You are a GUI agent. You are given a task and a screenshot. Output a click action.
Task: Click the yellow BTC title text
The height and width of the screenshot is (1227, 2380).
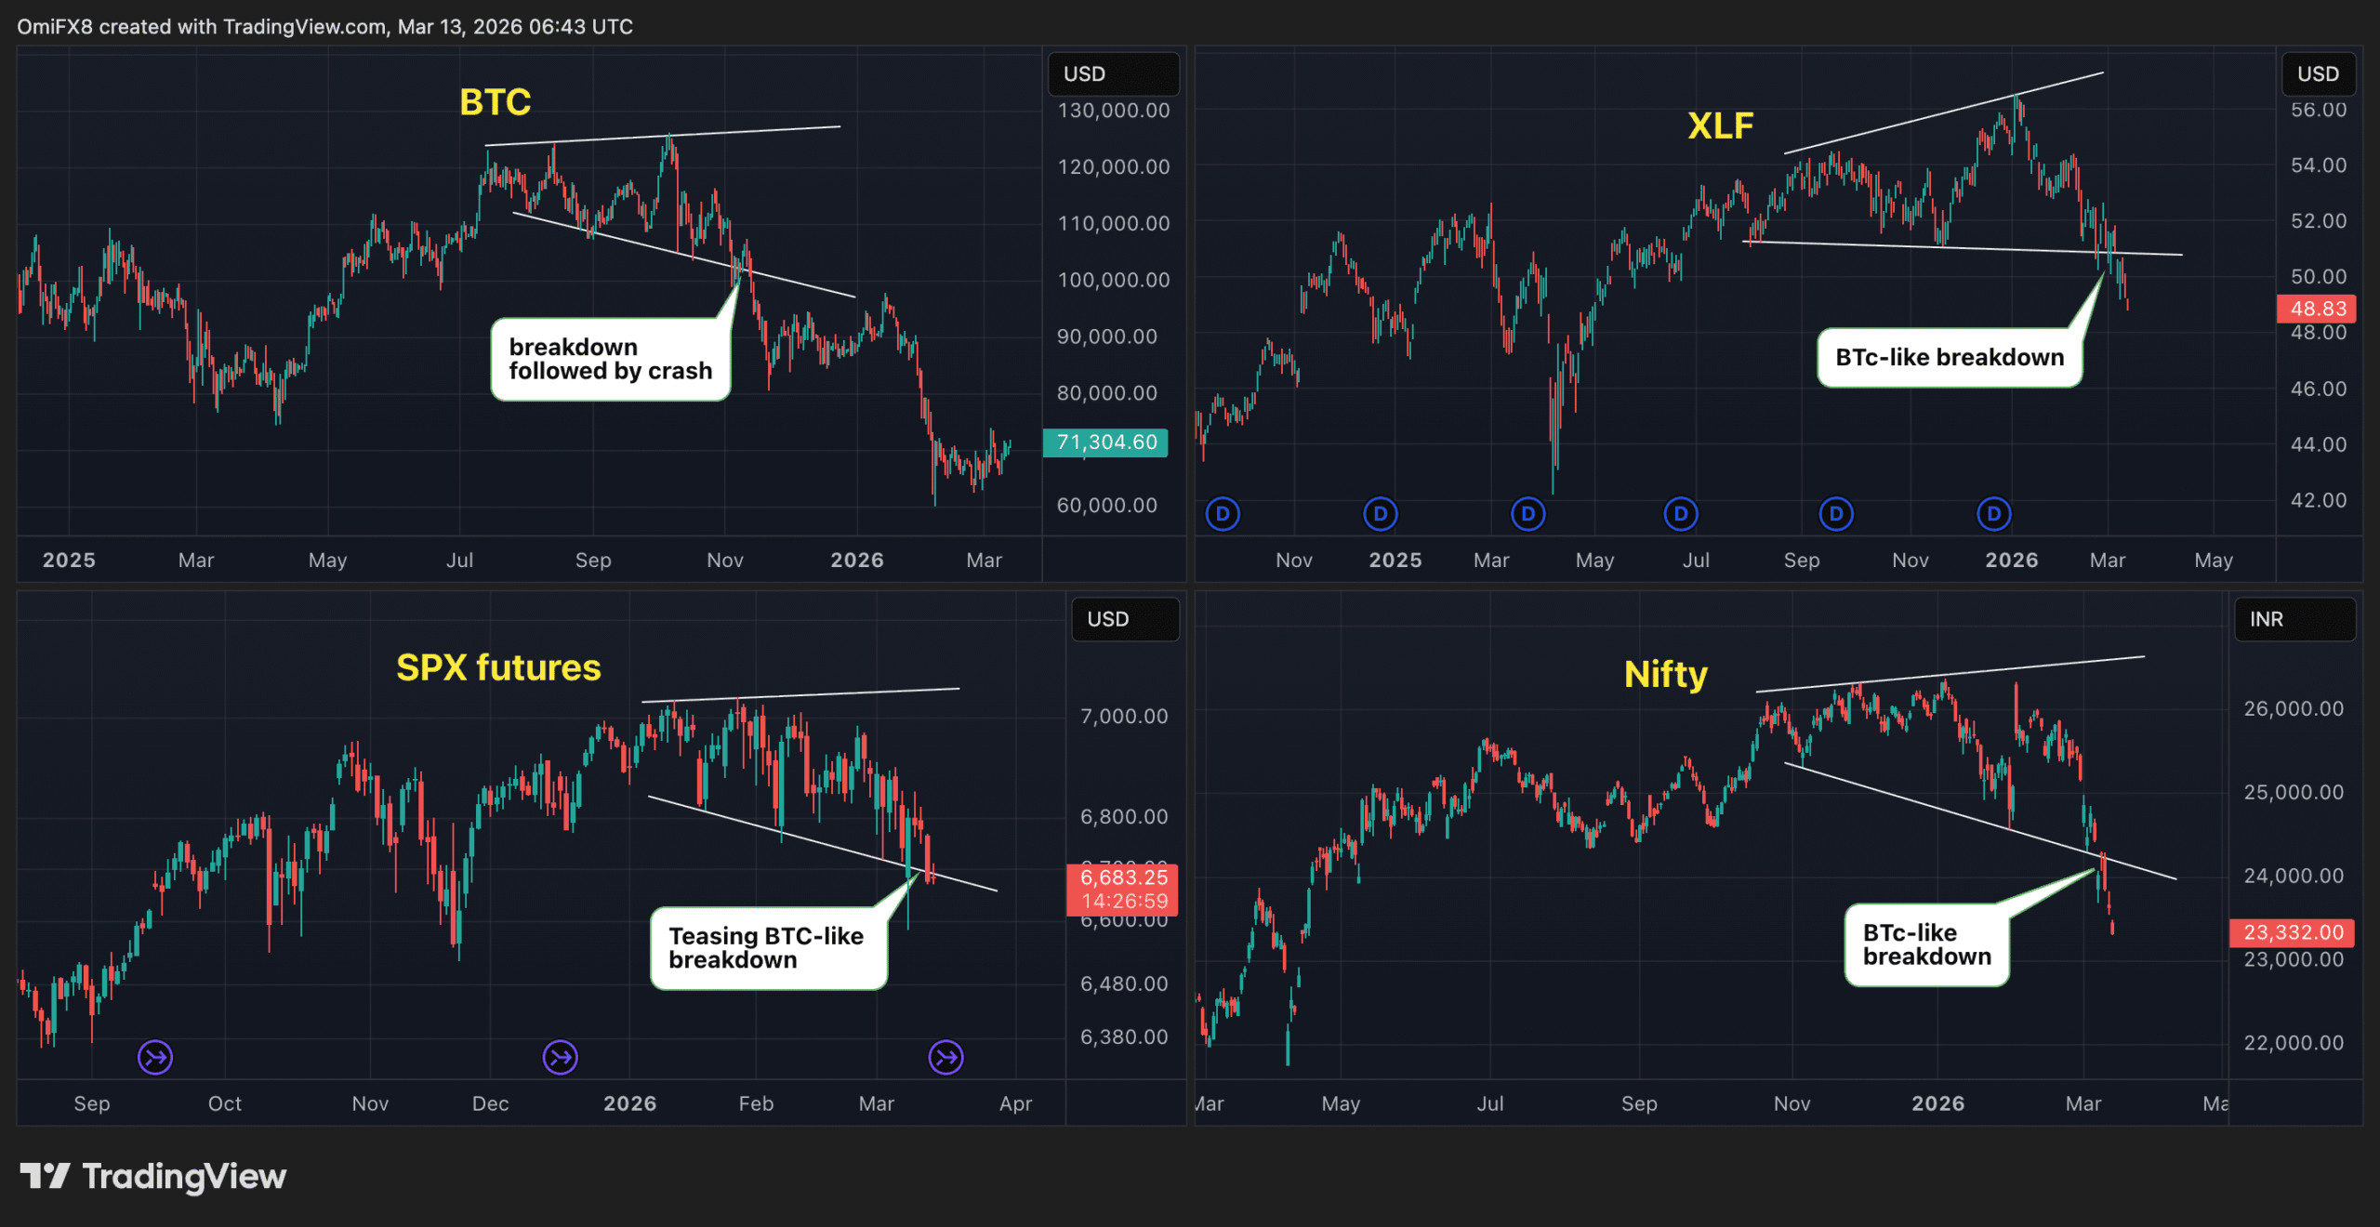495,102
